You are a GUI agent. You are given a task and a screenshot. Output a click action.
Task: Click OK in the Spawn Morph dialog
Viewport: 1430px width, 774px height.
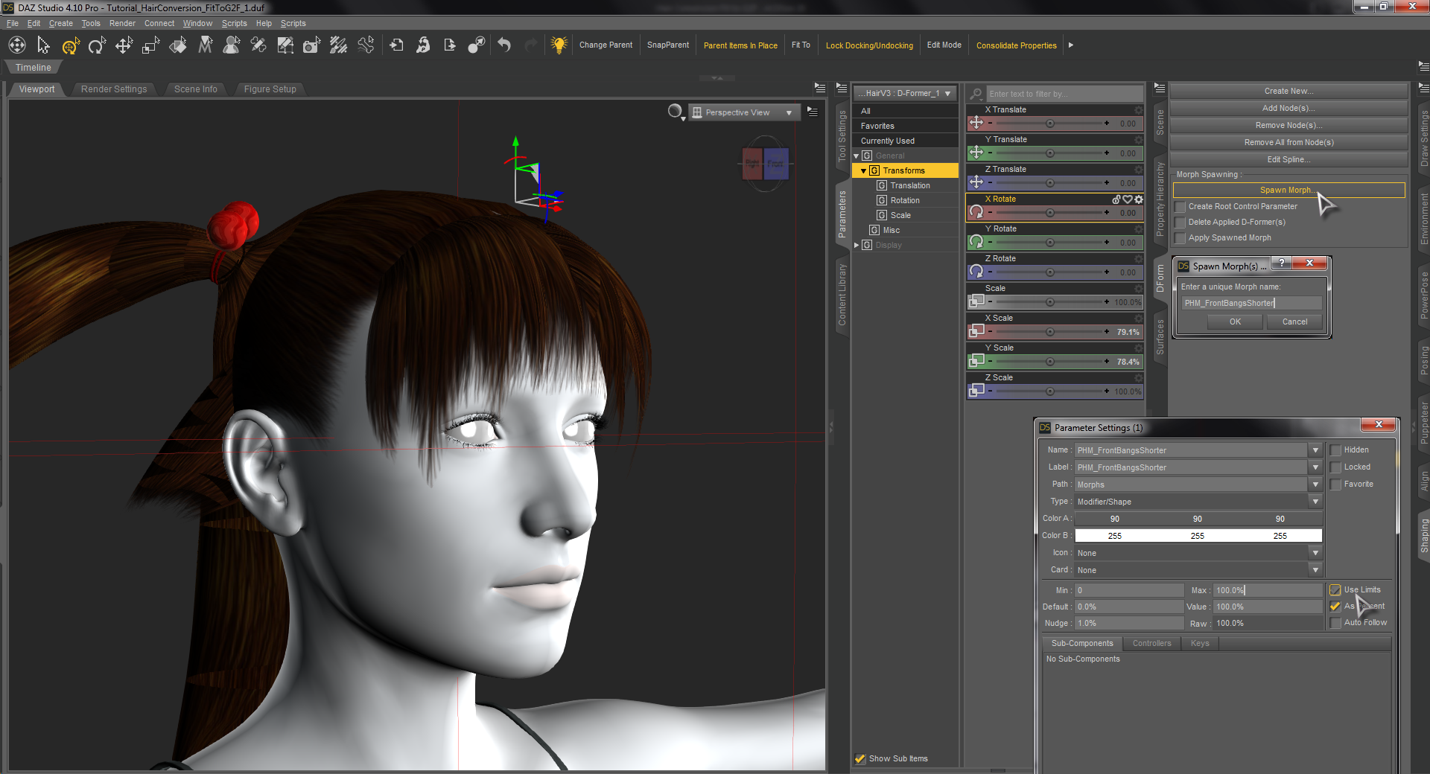point(1235,322)
